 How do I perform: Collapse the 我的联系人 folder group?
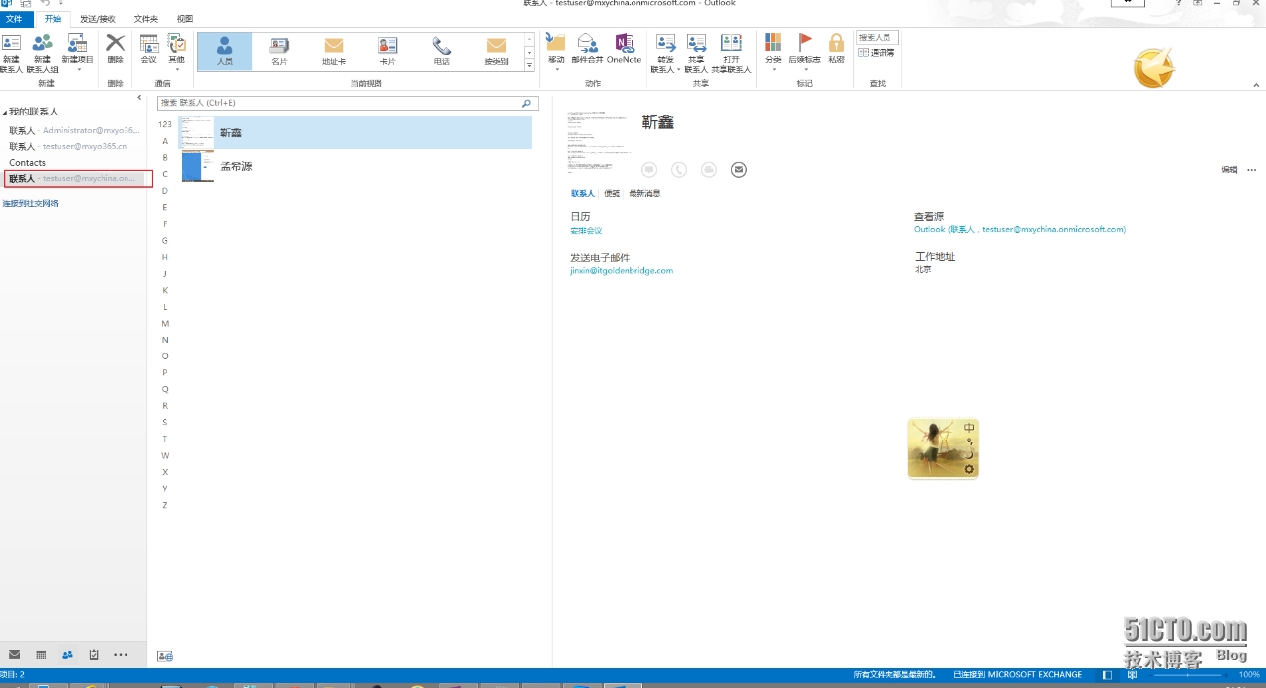(4, 113)
